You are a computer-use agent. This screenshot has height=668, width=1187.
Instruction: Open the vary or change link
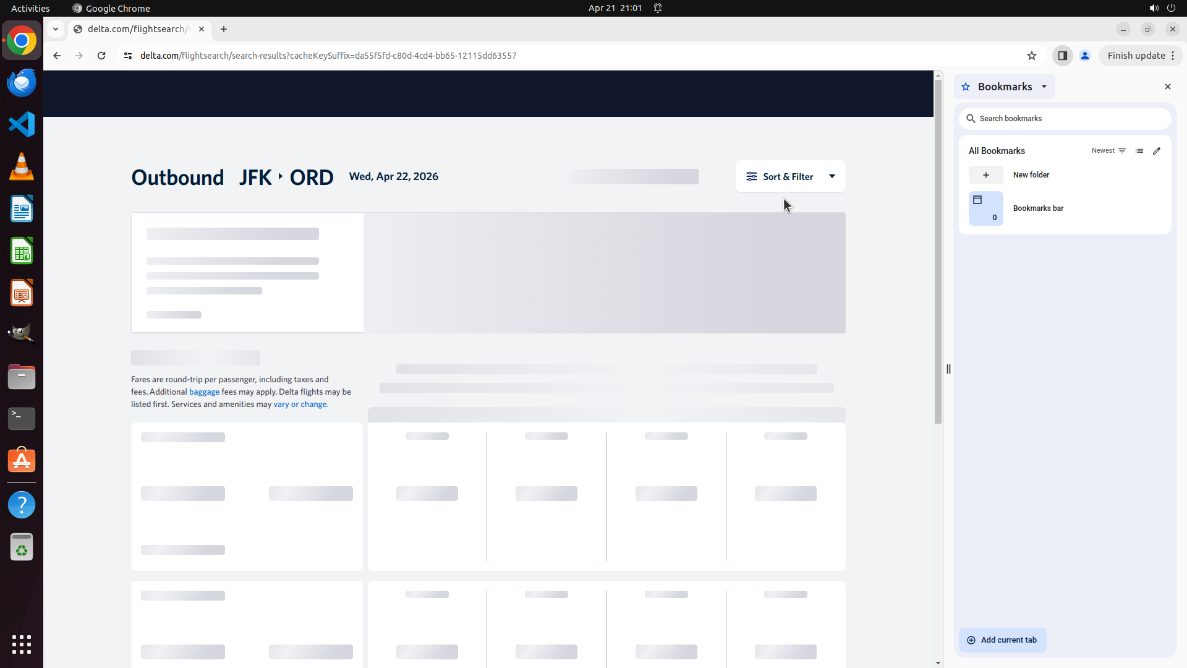[300, 405]
